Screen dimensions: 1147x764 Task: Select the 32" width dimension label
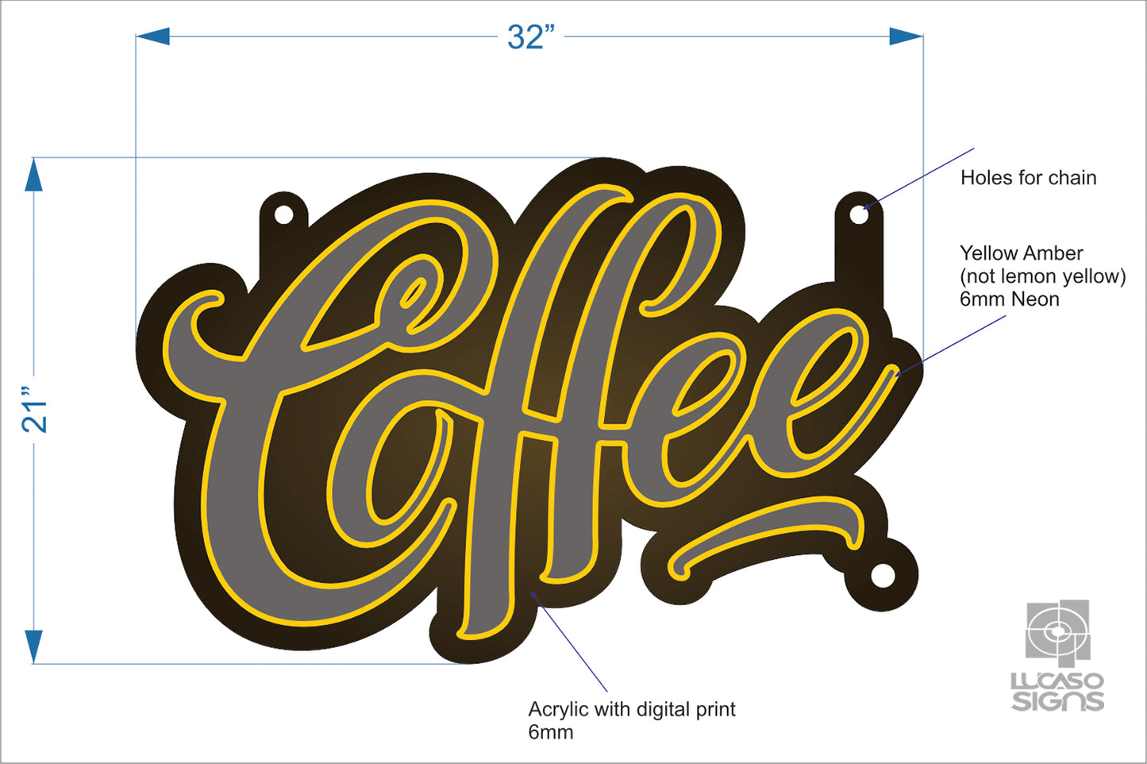pos(530,37)
